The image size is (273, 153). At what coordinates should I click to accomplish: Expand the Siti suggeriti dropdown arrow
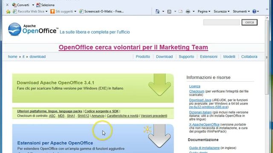[75, 11]
